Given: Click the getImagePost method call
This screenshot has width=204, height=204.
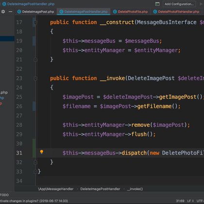Looking at the screenshot, I should click(x=178, y=97).
